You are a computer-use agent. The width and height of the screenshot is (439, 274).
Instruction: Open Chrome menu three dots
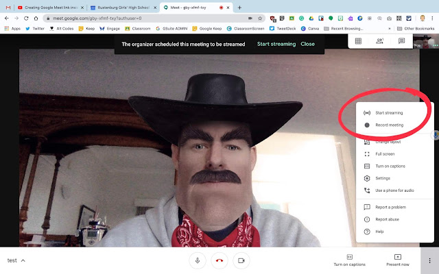pos(433,18)
